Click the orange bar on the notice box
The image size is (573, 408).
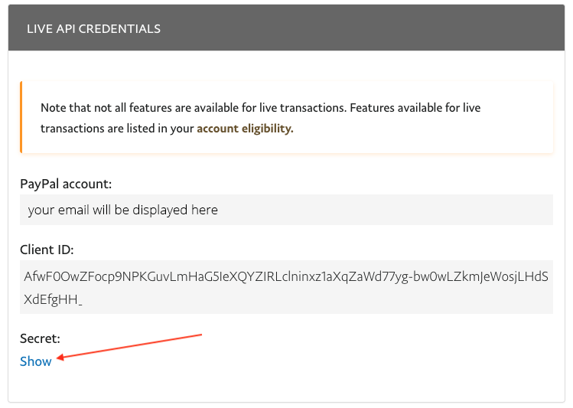point(21,117)
